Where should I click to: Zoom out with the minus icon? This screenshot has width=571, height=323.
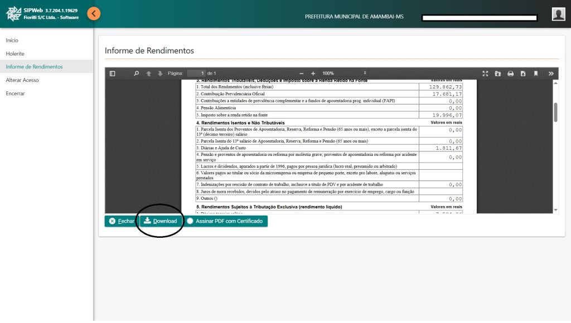point(302,74)
